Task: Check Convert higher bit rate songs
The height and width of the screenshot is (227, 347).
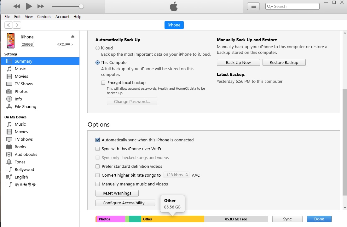Action: pyautogui.click(x=98, y=175)
